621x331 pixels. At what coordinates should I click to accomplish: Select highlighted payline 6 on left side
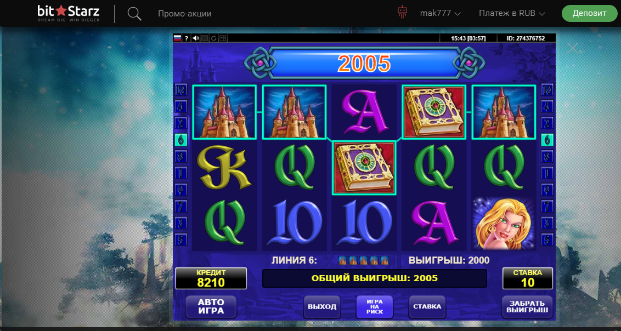point(181,140)
